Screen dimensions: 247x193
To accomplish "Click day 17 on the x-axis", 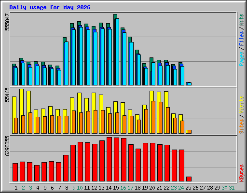I will pyautogui.click(x=130, y=188).
